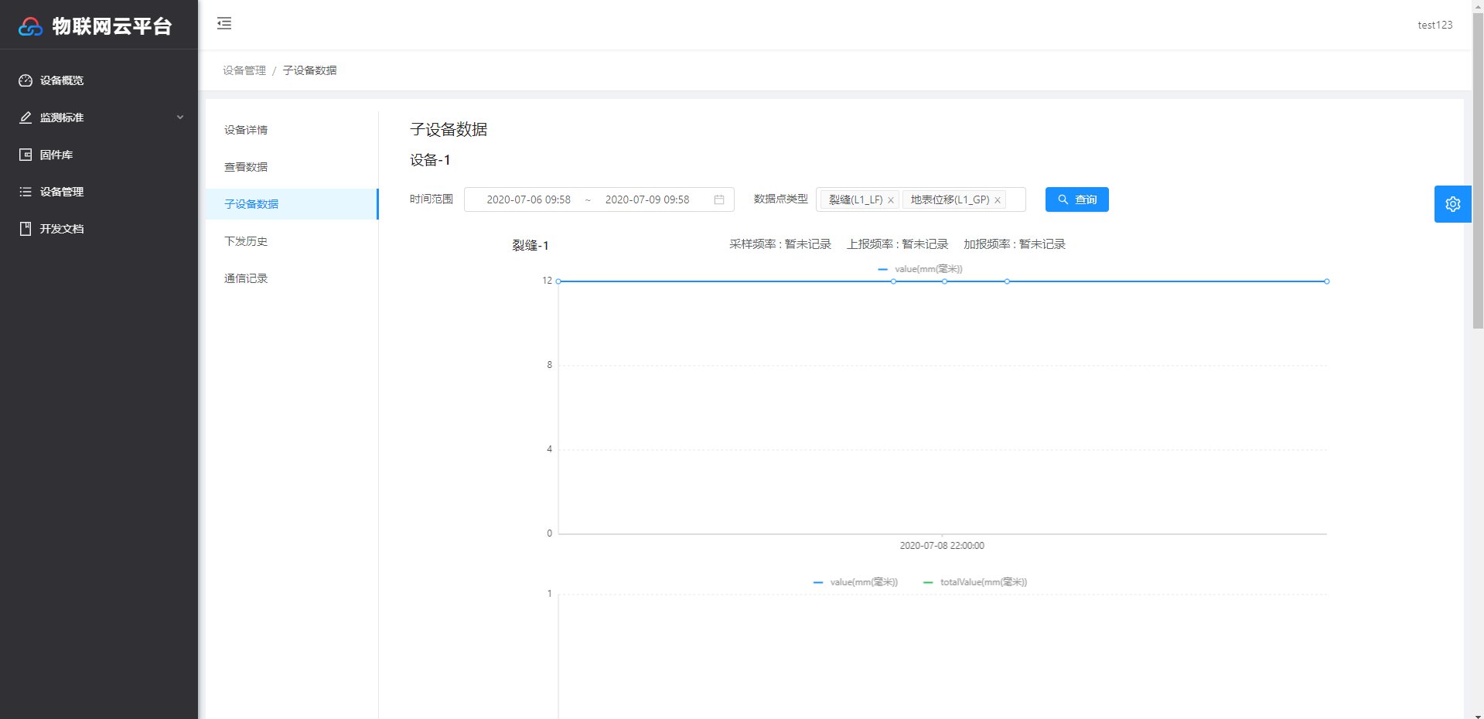
Task: Open the test123 user menu
Action: 1435,25
